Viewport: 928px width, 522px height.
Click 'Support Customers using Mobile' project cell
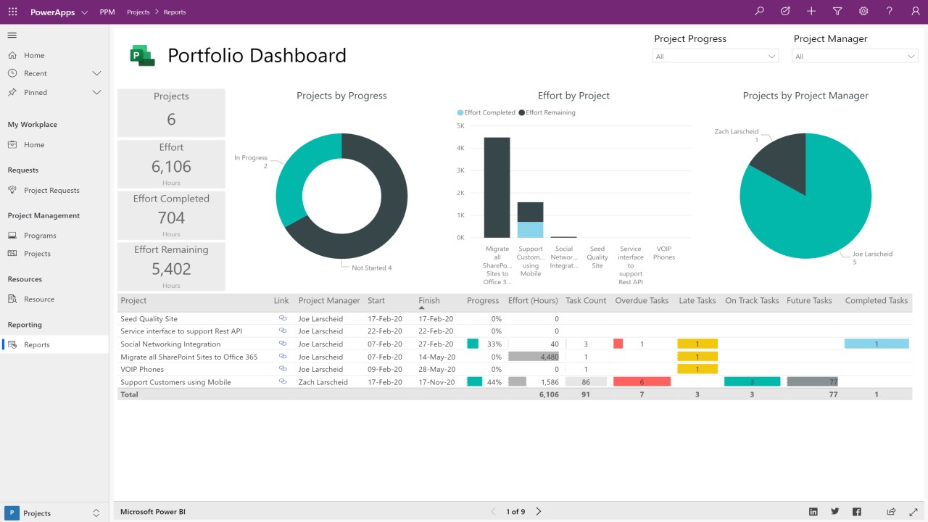point(175,382)
